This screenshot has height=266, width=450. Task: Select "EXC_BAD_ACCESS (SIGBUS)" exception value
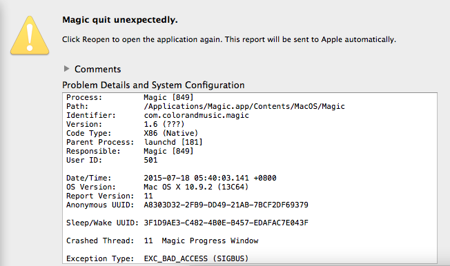coord(196,258)
